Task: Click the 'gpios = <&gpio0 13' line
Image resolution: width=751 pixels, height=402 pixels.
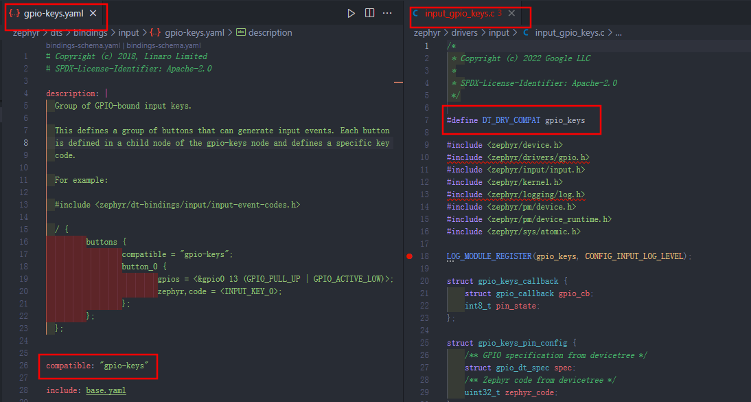Action: pyautogui.click(x=275, y=279)
